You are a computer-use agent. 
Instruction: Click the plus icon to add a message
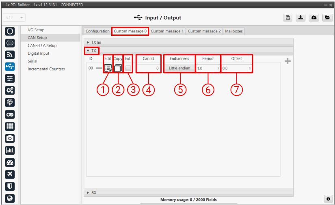(288, 61)
